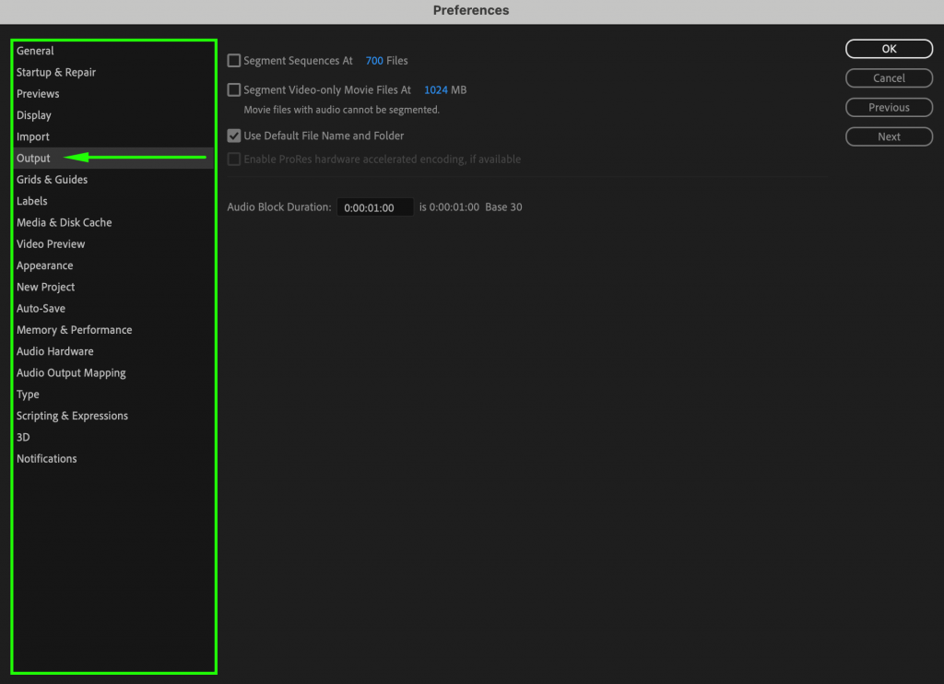Viewport: 944px width, 684px height.
Task: Uncheck Use Default File Name and Folder
Action: [234, 136]
